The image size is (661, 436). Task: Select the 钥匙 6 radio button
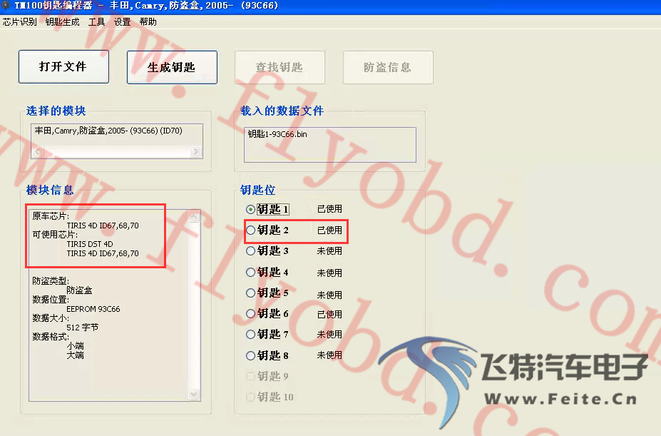click(x=250, y=313)
